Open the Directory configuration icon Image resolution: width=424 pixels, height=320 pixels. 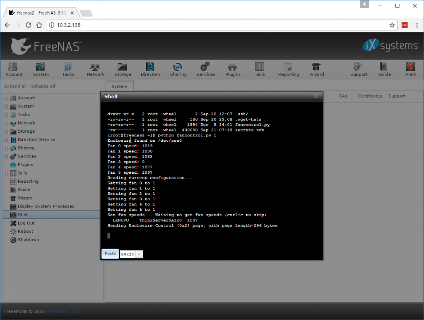(150, 68)
